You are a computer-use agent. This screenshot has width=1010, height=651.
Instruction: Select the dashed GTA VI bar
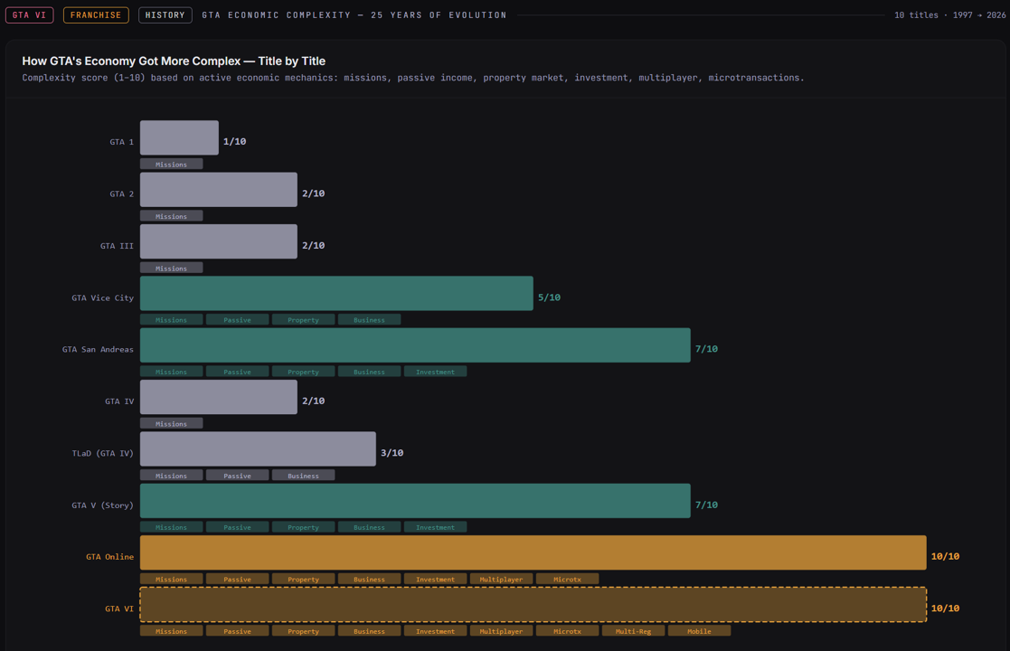533,605
